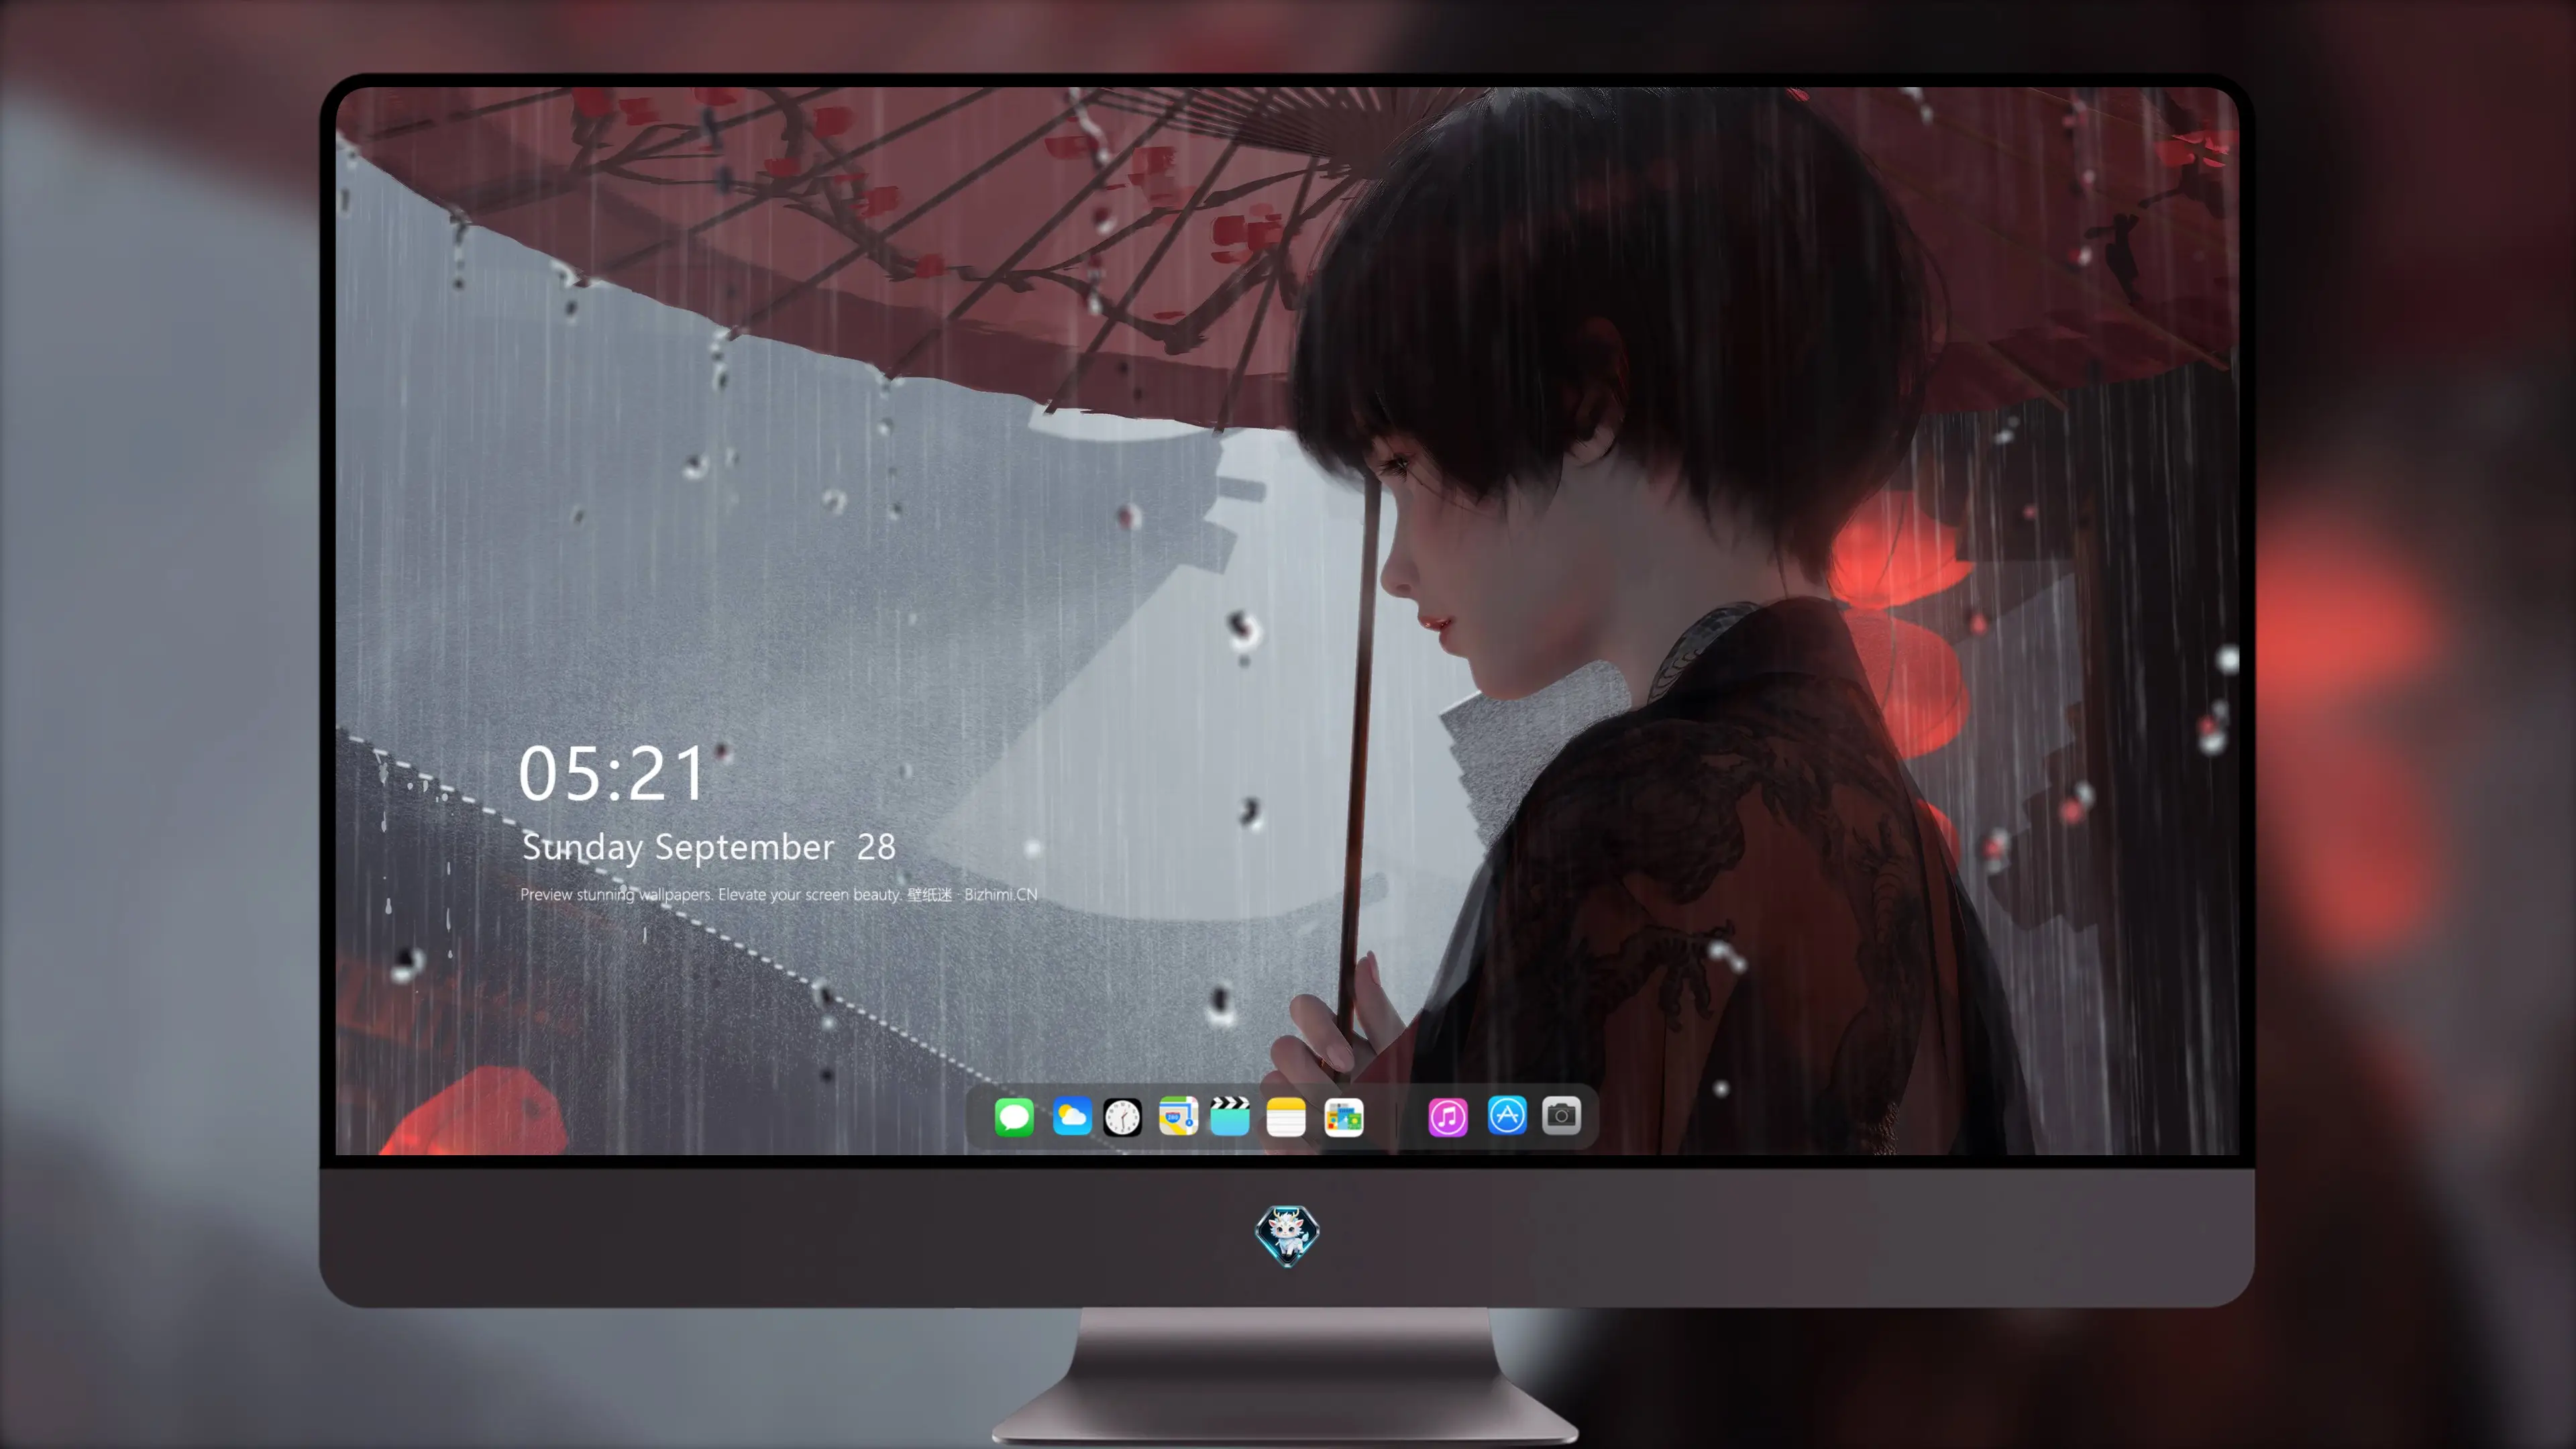This screenshot has height=1449, width=2576.
Task: Open the App Store in the dock
Action: point(1507,1116)
